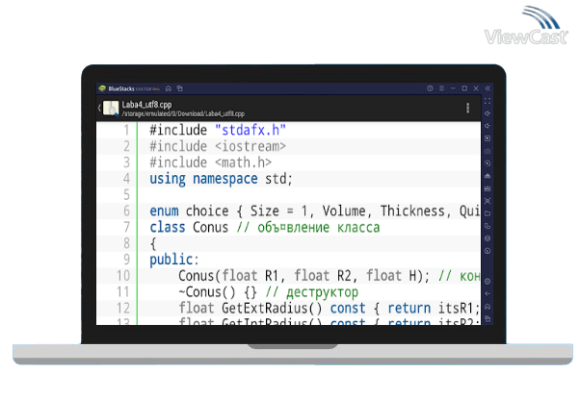The image size is (580, 398).
Task: Open BlueStacks settings gear in sidebar
Action: click(x=488, y=282)
